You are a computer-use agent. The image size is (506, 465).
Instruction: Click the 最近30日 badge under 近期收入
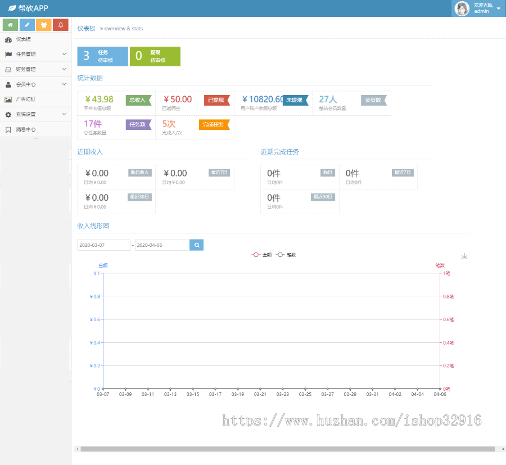click(x=139, y=197)
